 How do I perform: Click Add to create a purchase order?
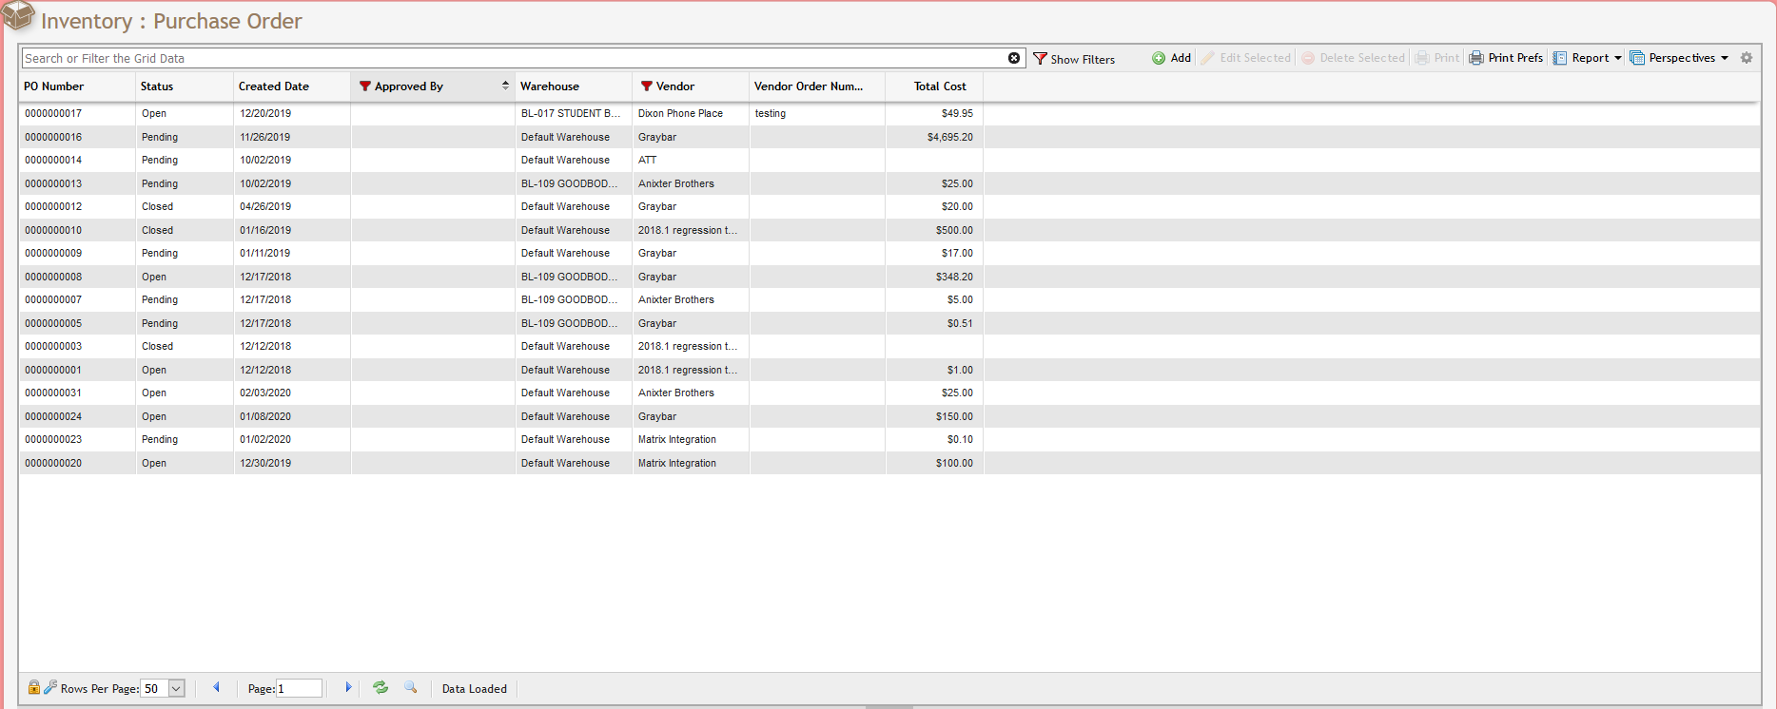[x=1172, y=58]
